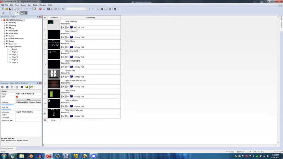Open the Storyboard editor from the toolbar
Viewport: 283px width, 159px height.
click(48, 9)
